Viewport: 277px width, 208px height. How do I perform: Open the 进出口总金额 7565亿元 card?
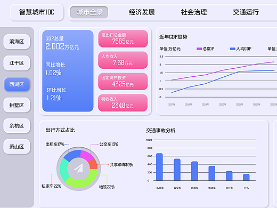coord(123,39)
